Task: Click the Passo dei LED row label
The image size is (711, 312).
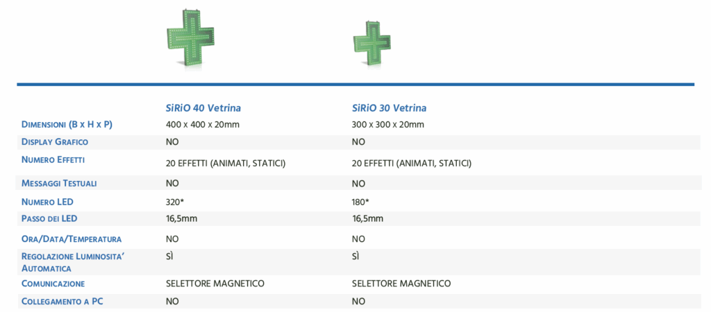Action: tap(50, 219)
